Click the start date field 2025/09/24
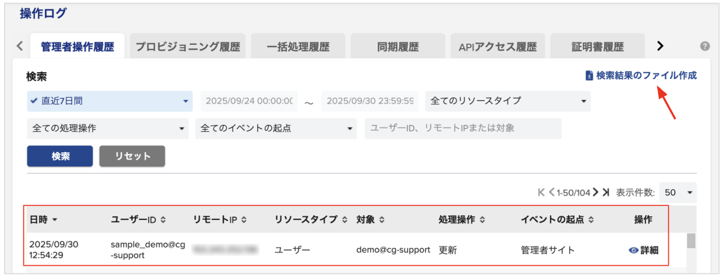Viewport: 724px width, 278px height. point(249,101)
